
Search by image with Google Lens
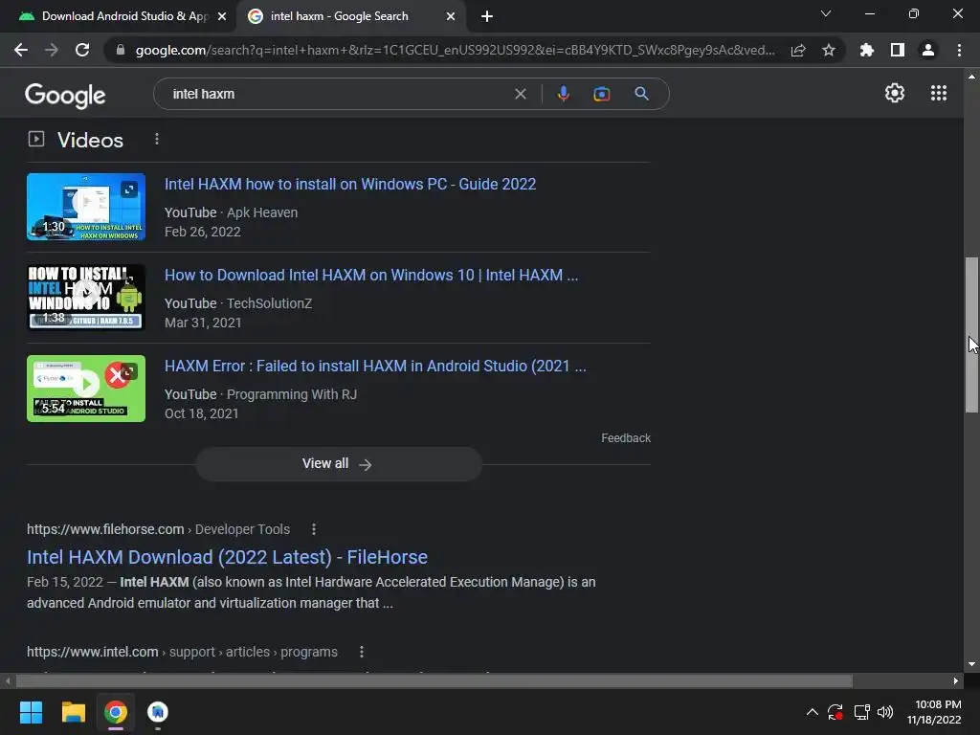[x=601, y=94]
